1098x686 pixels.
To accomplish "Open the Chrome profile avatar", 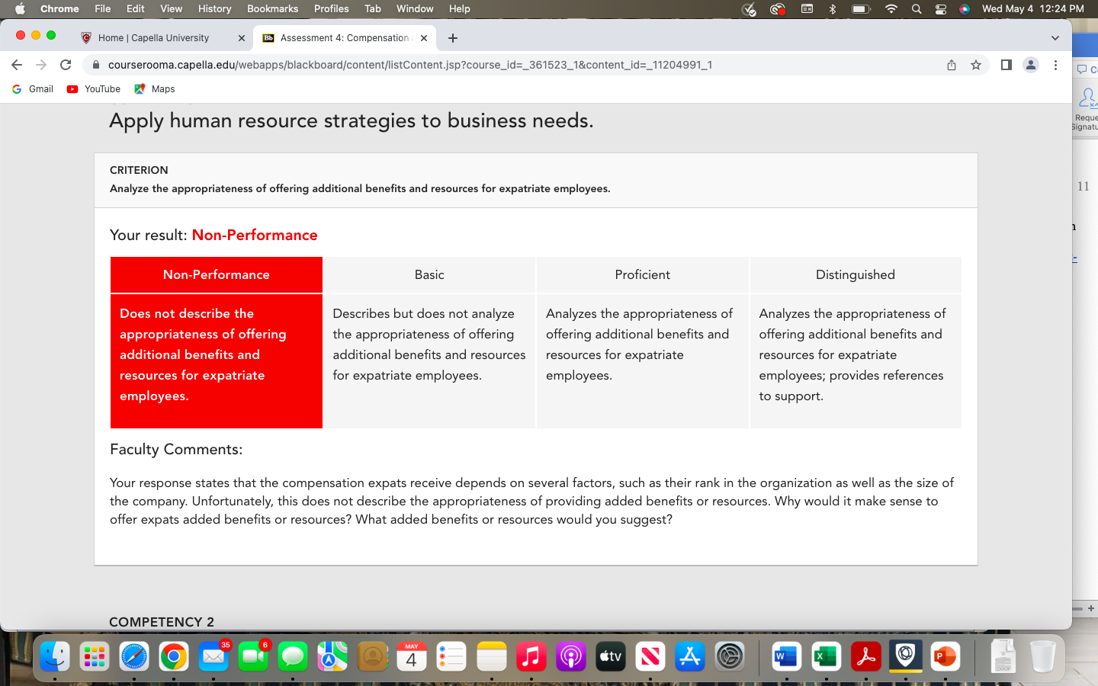I will click(1031, 65).
